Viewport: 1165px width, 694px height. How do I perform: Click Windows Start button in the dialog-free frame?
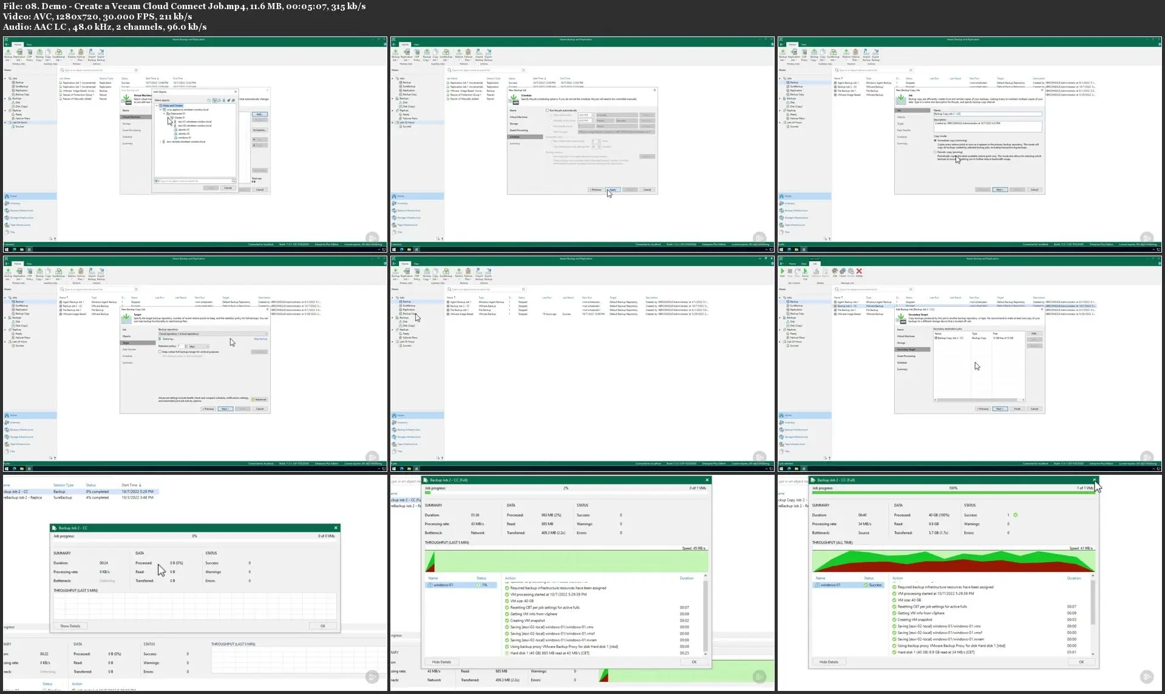click(394, 469)
